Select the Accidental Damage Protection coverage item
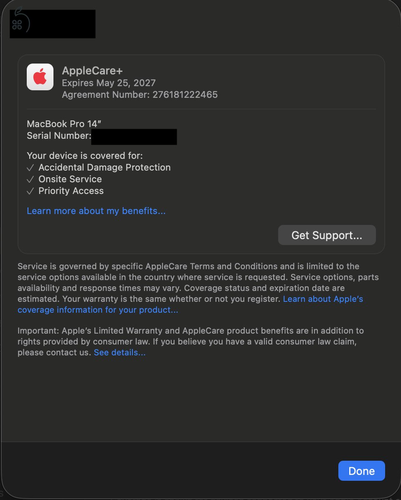Image resolution: width=401 pixels, height=500 pixels. (104, 167)
